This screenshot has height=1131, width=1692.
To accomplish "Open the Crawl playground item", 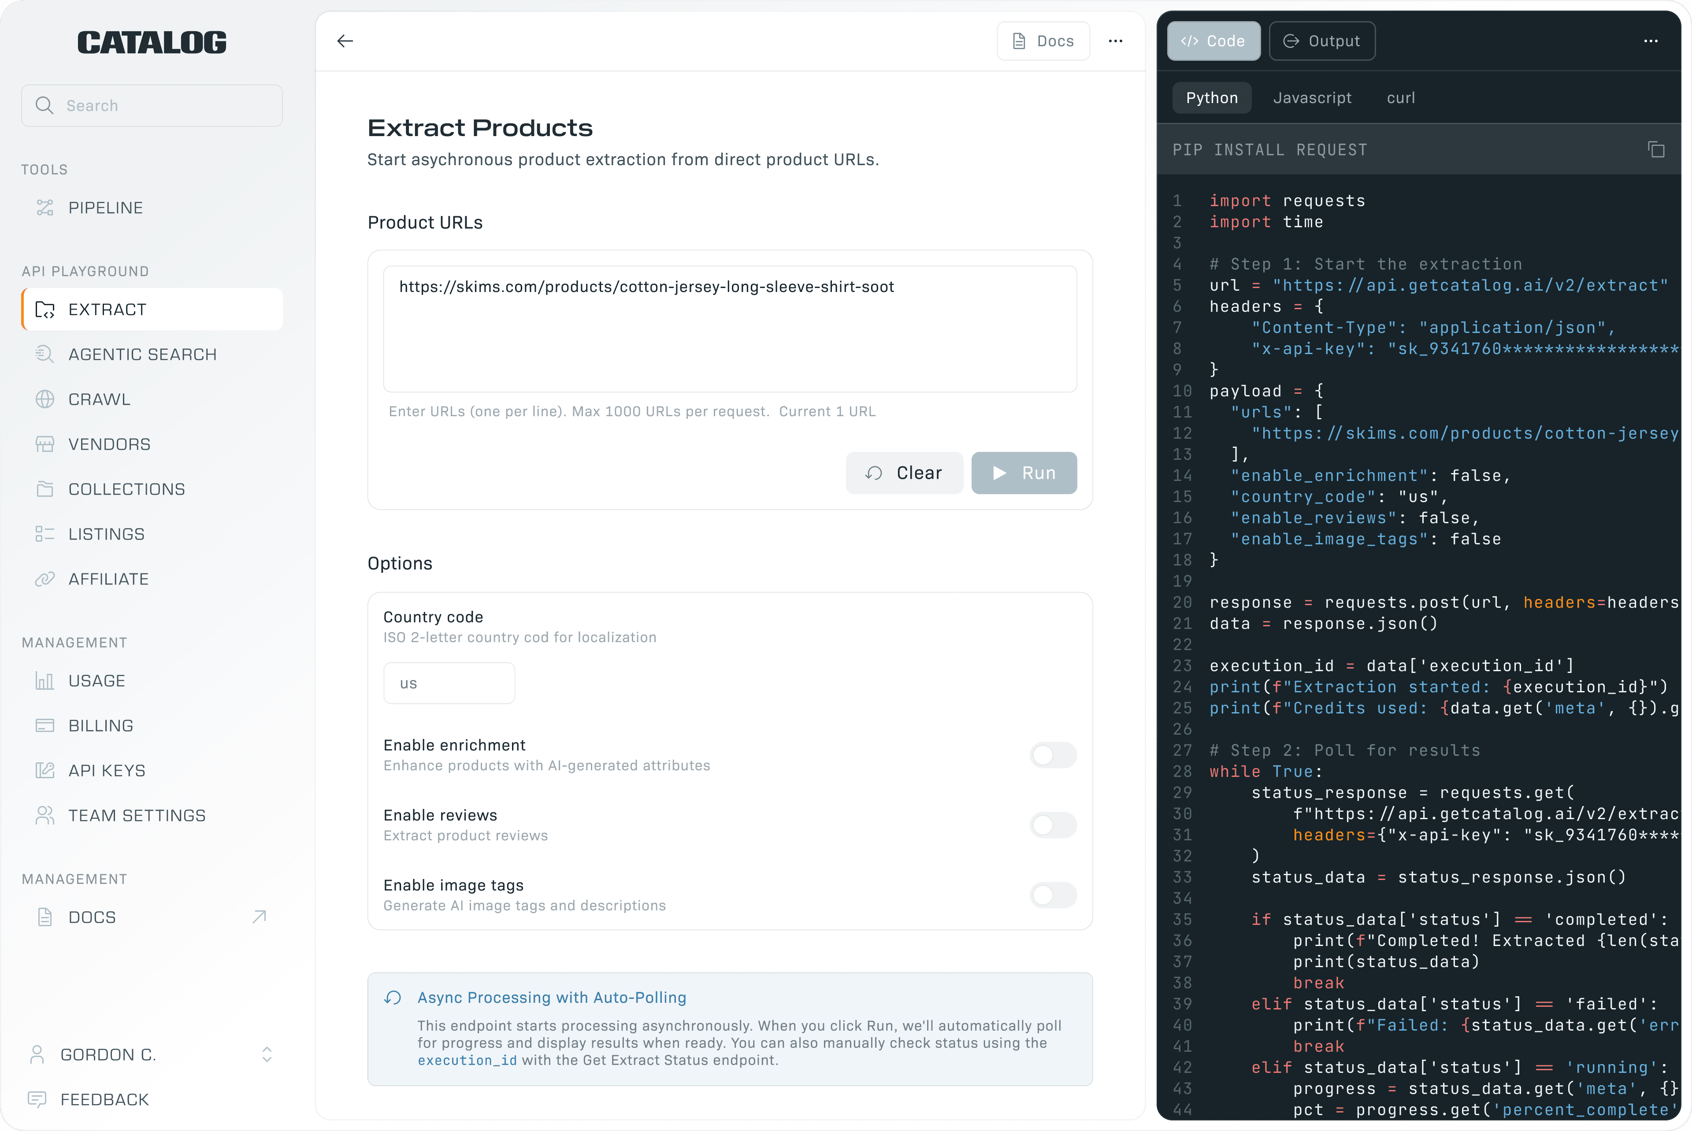I will pyautogui.click(x=152, y=399).
